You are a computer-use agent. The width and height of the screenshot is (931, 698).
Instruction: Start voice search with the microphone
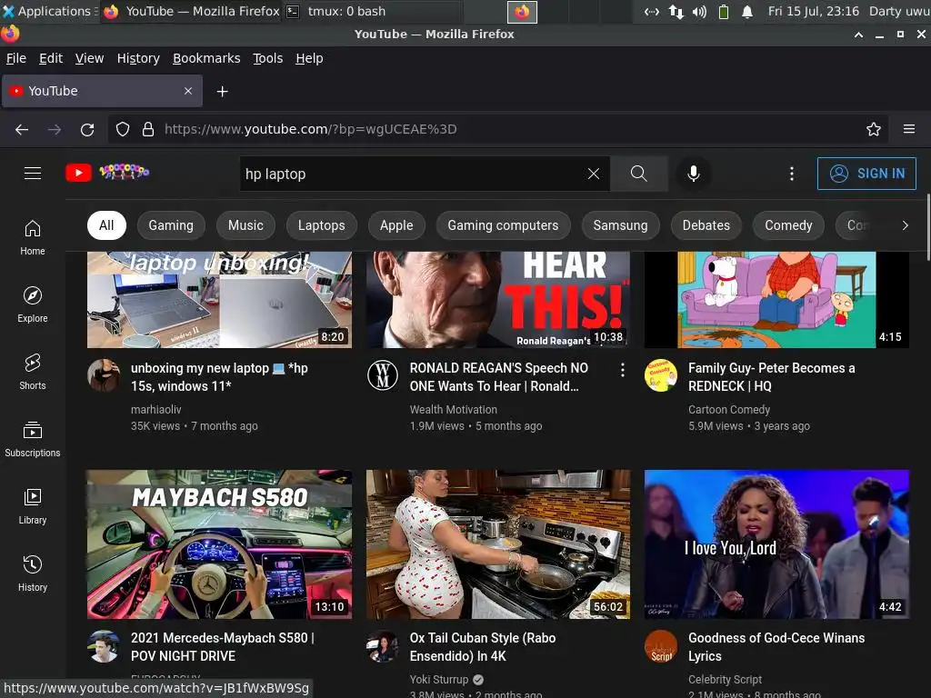[693, 174]
